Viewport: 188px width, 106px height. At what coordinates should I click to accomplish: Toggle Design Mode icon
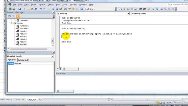[61, 9]
